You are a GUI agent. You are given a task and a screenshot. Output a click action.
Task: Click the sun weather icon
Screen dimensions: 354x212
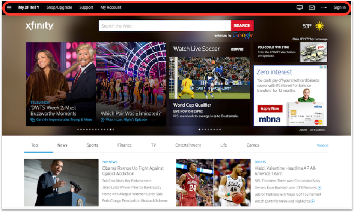[319, 26]
